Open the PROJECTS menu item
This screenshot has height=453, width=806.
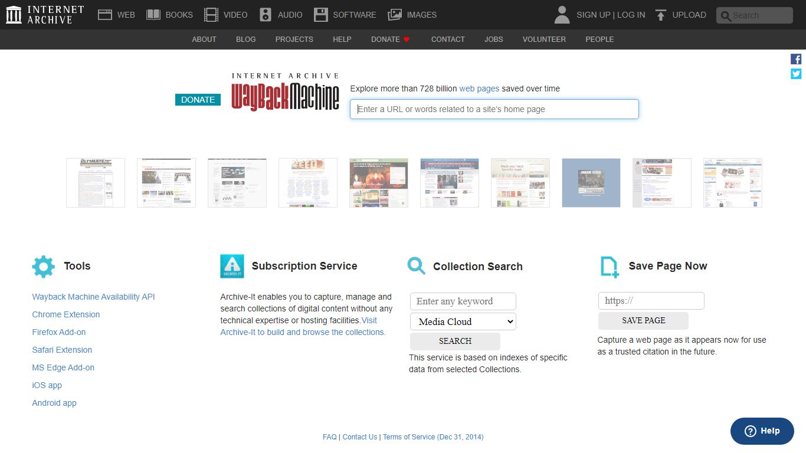(x=294, y=40)
